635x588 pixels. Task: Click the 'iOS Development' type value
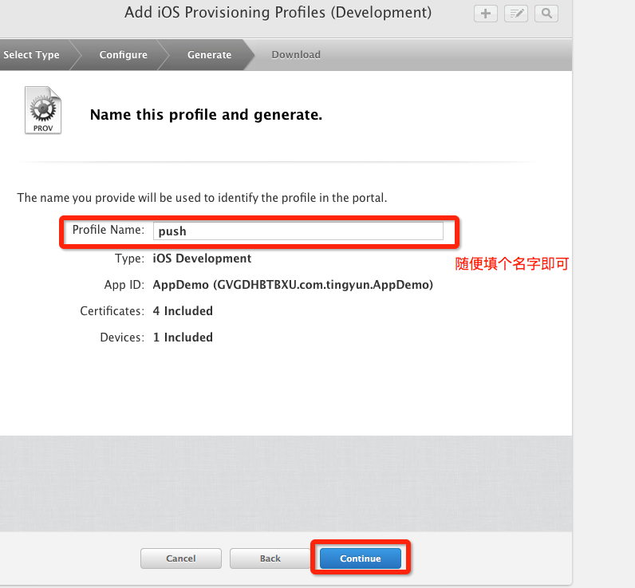[x=202, y=258]
